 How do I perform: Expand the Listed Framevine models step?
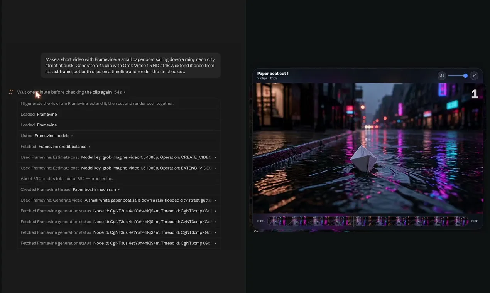tap(72, 136)
